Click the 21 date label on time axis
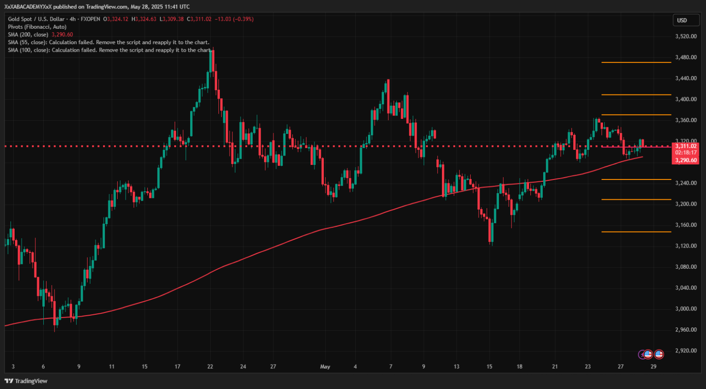 pos(555,367)
